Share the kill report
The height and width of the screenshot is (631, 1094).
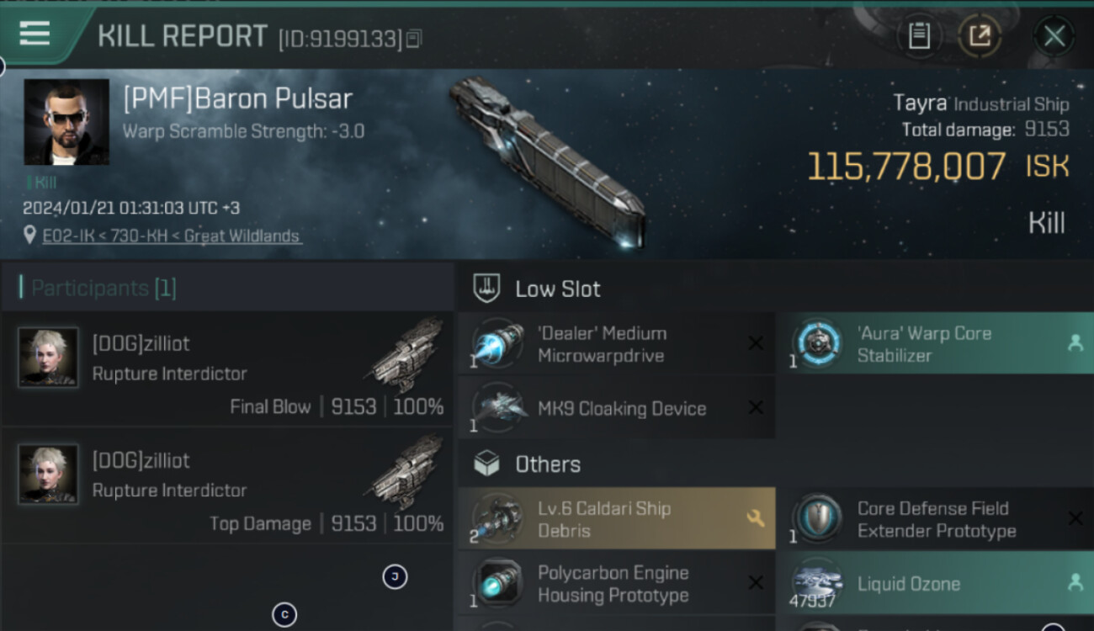pyautogui.click(x=980, y=35)
